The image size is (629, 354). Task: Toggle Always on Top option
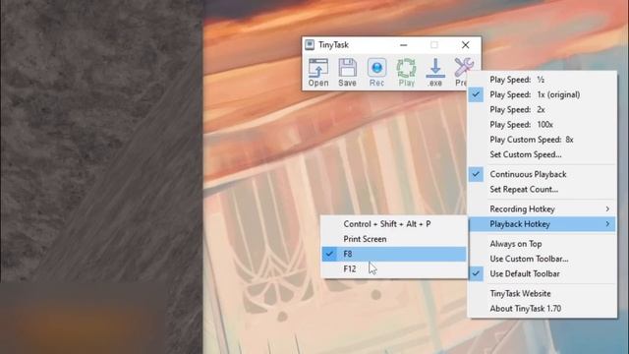543,244
